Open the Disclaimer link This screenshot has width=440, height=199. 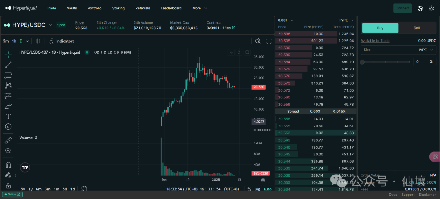coord(427,195)
